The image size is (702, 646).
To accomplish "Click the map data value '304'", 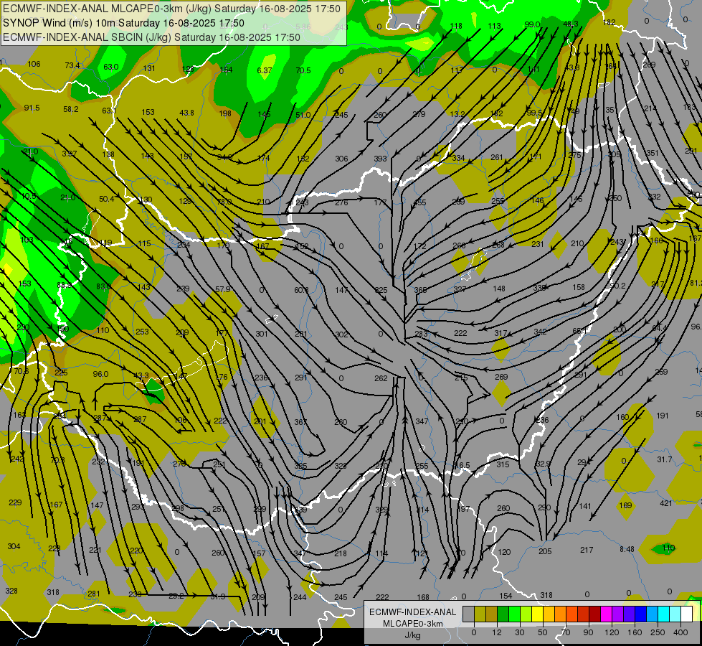I will click(x=14, y=546).
